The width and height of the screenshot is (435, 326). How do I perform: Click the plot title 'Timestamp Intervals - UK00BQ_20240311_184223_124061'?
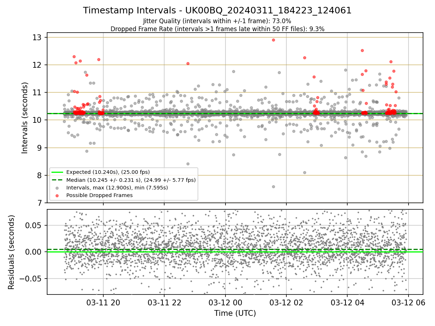(217, 11)
